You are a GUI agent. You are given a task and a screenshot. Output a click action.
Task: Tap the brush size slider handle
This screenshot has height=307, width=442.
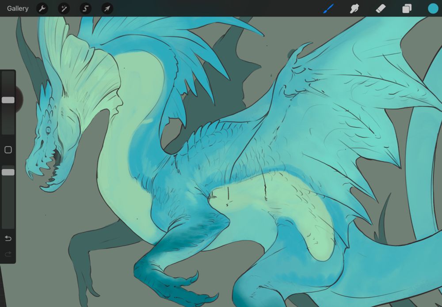[x=8, y=100]
